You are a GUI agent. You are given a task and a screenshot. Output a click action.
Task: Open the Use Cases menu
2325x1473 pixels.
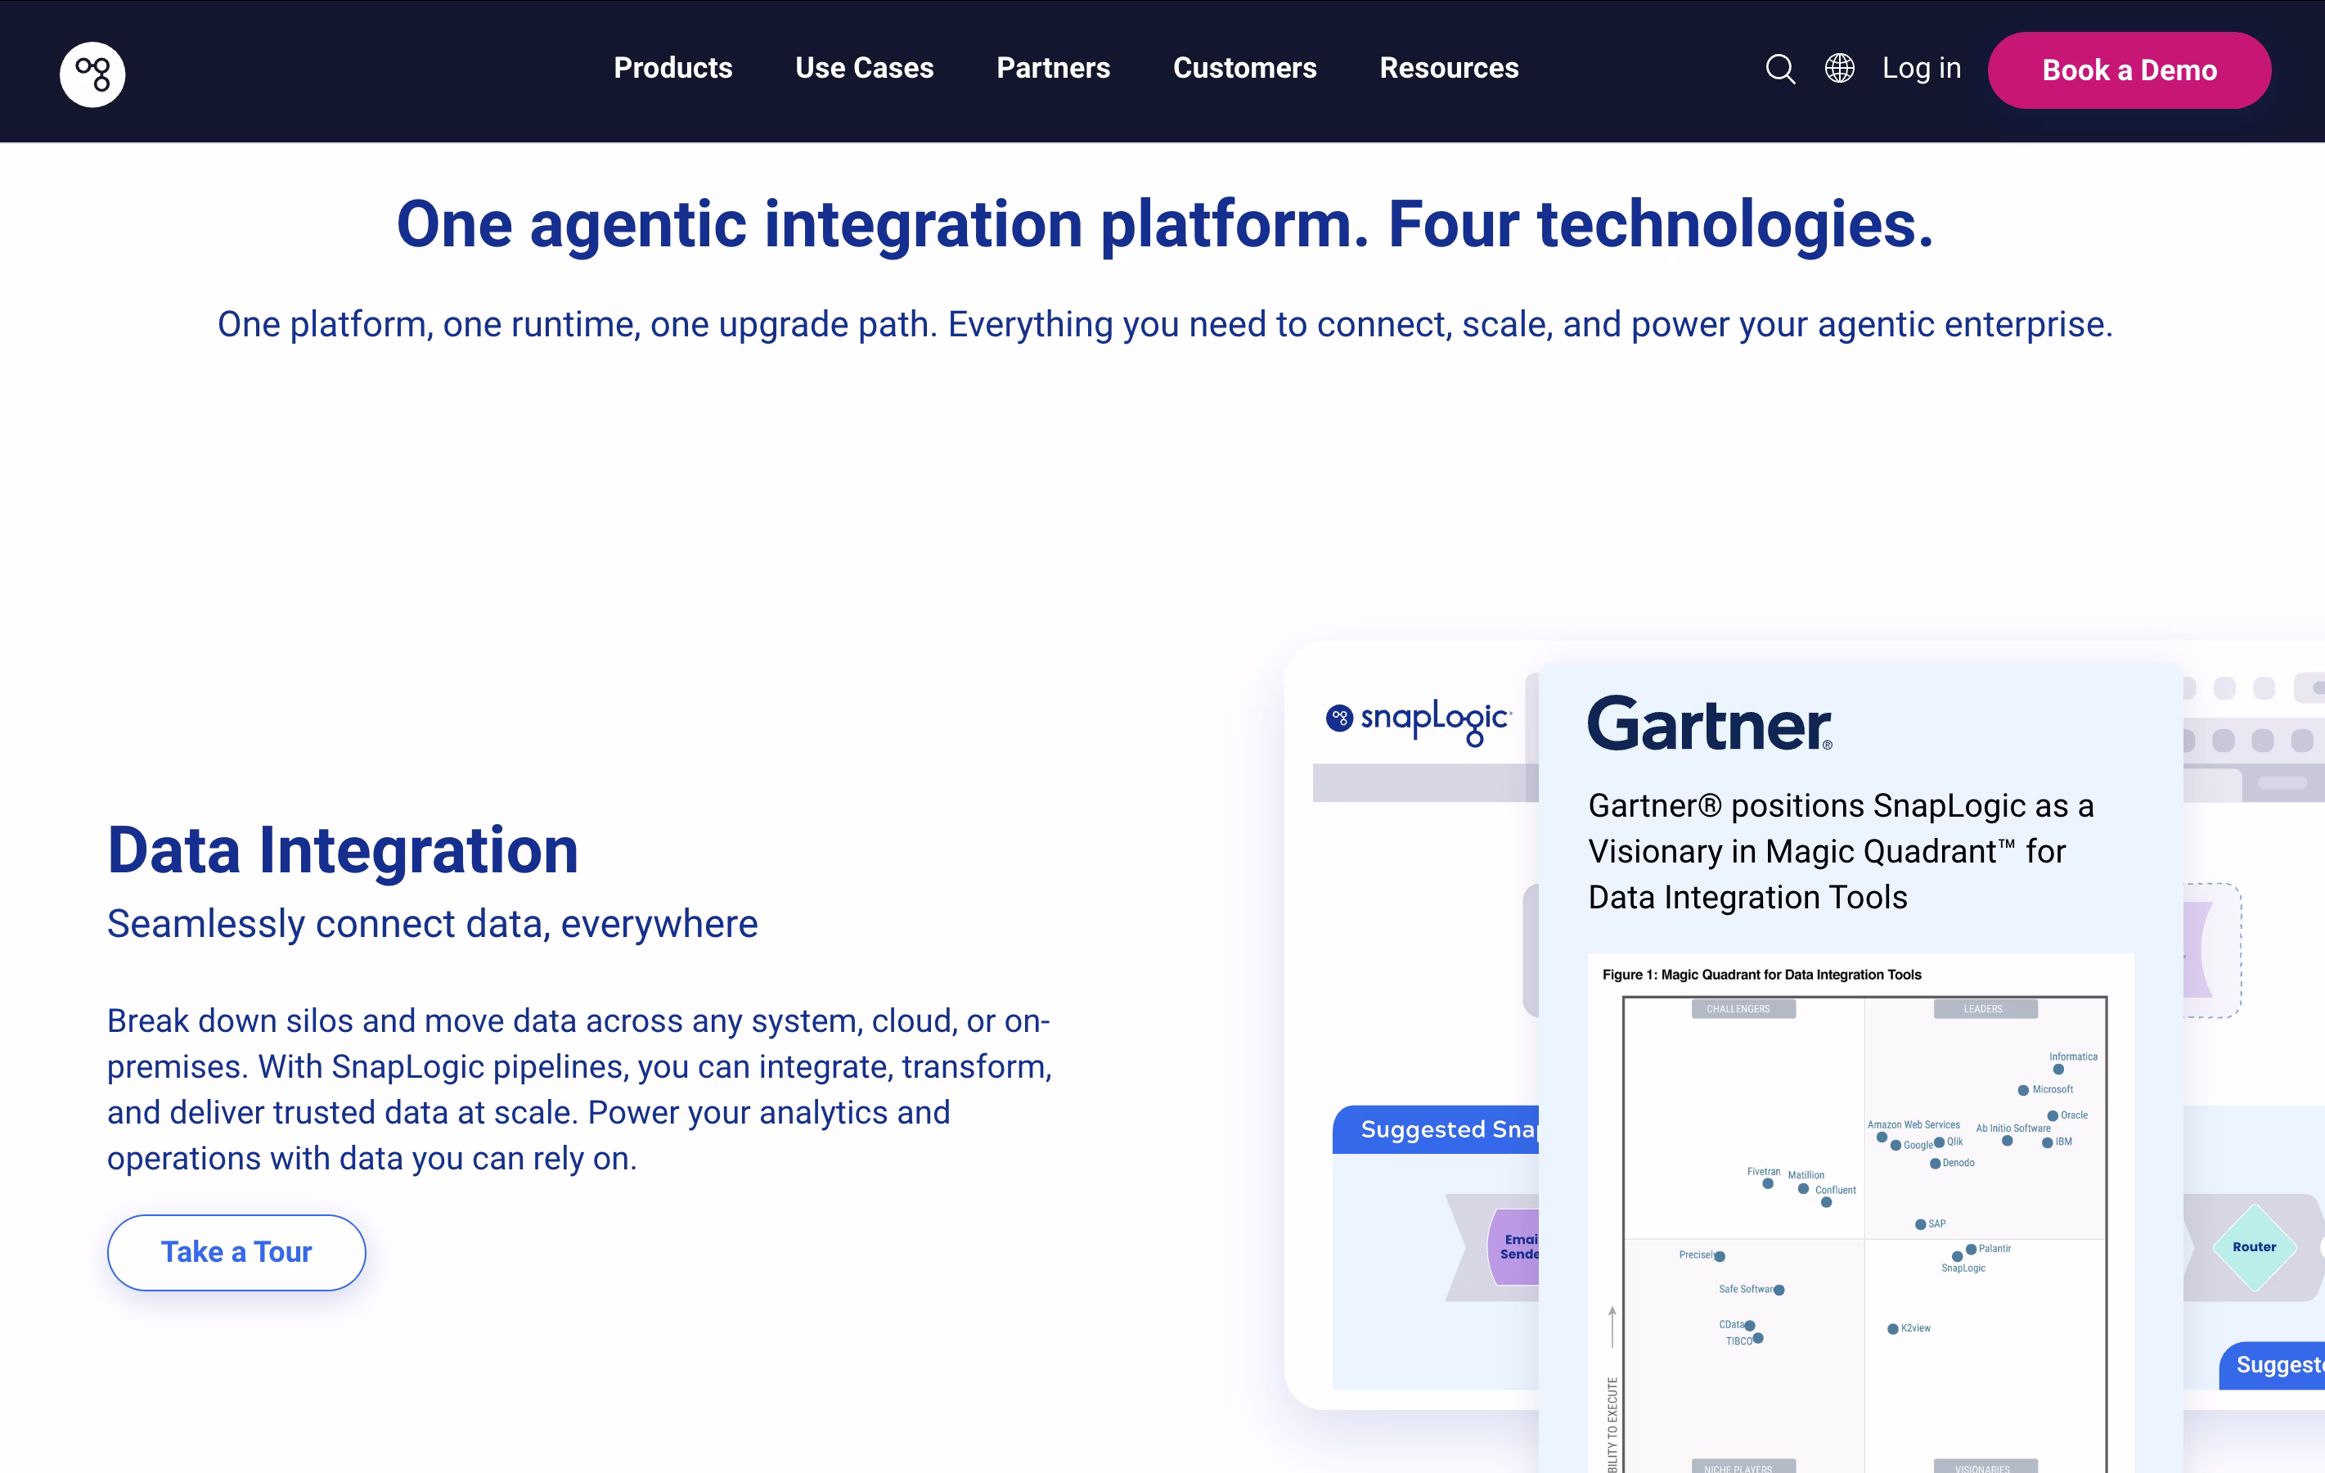point(864,69)
